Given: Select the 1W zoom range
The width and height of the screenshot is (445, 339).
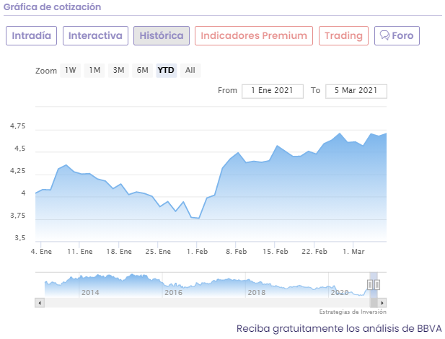Looking at the screenshot, I should coord(70,71).
